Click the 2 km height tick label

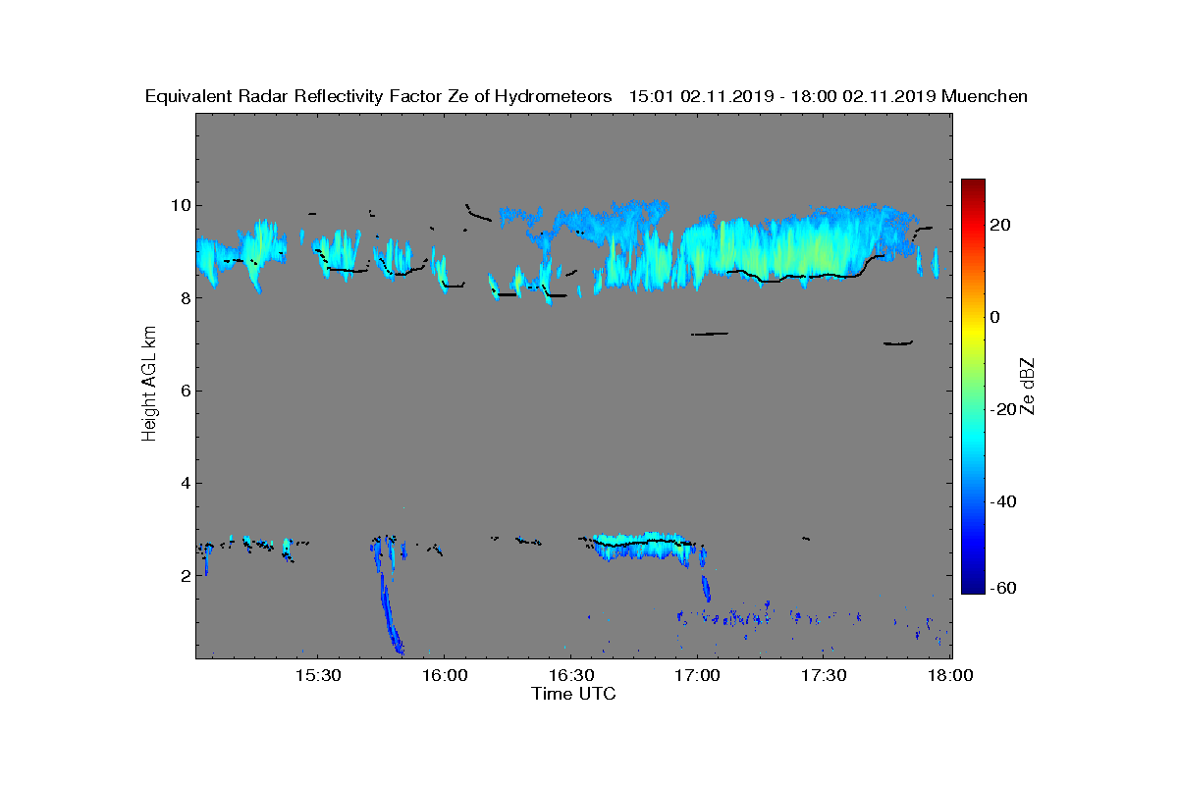coord(186,575)
